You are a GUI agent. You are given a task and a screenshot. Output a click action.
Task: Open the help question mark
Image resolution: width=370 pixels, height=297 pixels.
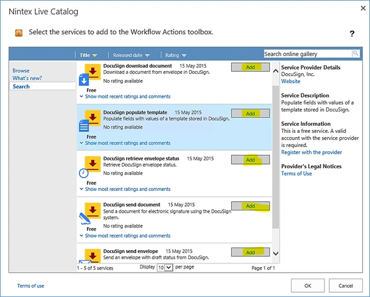pos(352,34)
